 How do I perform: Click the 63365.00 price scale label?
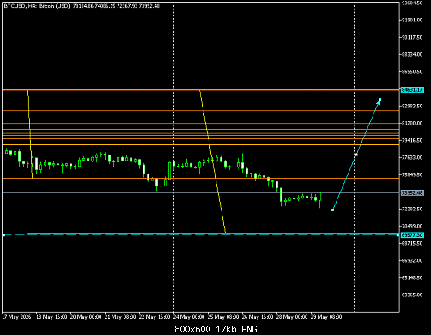pyautogui.click(x=412, y=295)
